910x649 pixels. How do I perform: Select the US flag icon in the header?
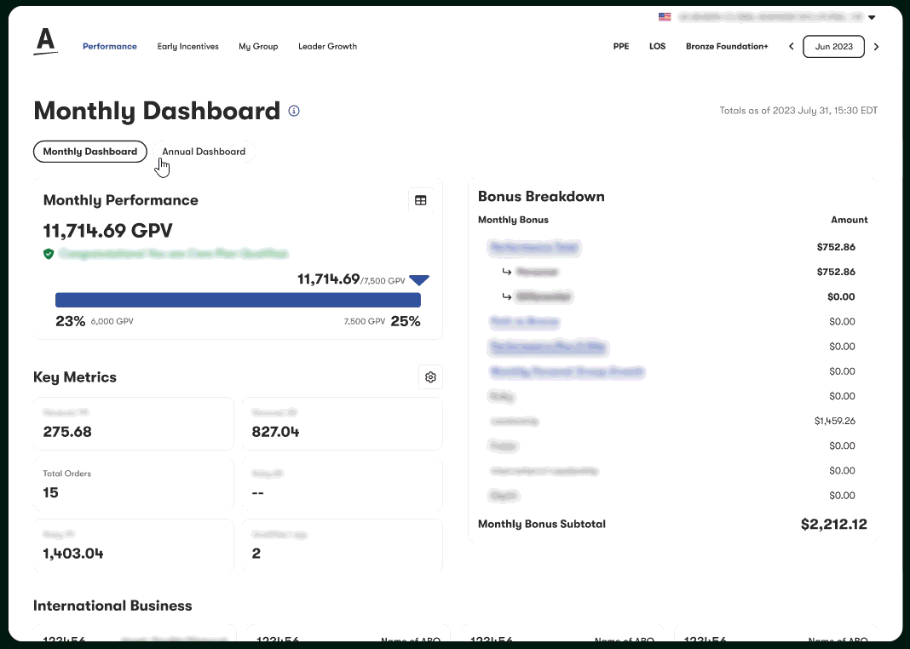click(665, 16)
